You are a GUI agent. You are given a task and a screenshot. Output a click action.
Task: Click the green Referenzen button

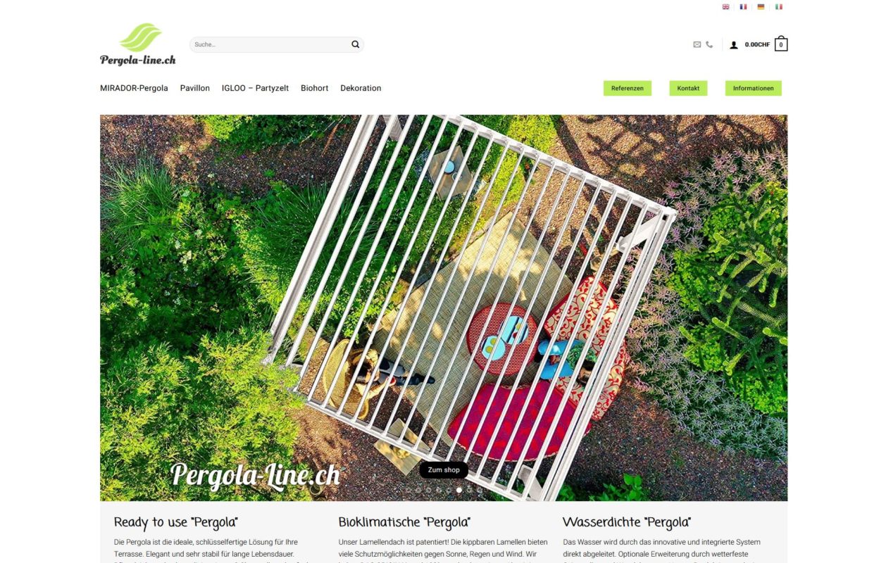tap(628, 88)
